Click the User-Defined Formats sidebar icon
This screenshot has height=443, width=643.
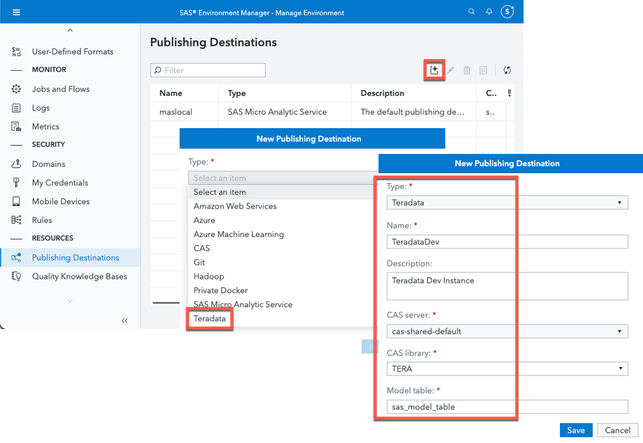point(16,52)
